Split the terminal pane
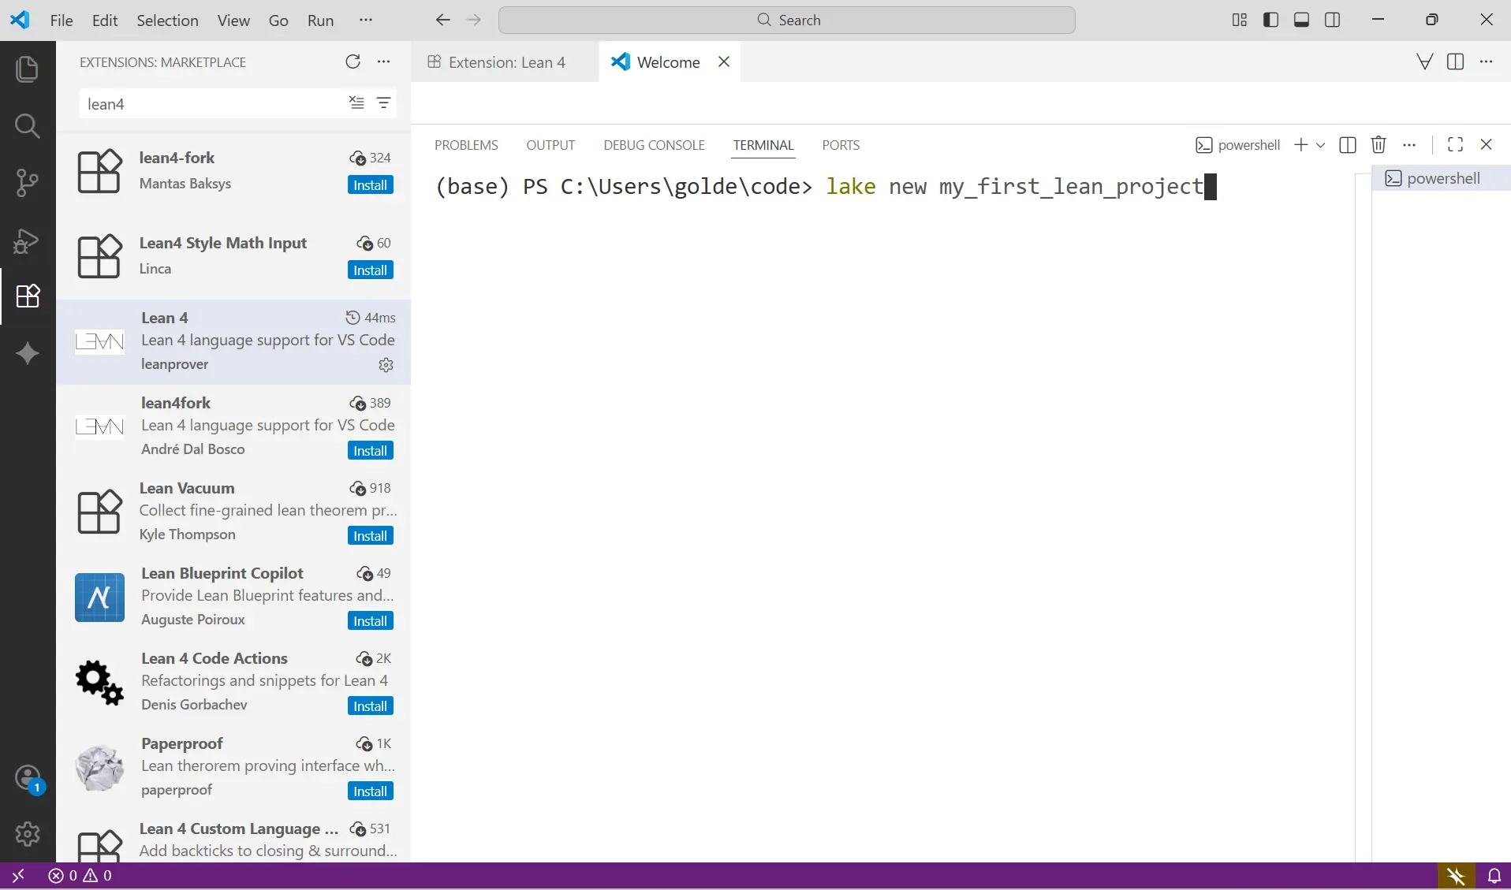1511x890 pixels. [1348, 145]
